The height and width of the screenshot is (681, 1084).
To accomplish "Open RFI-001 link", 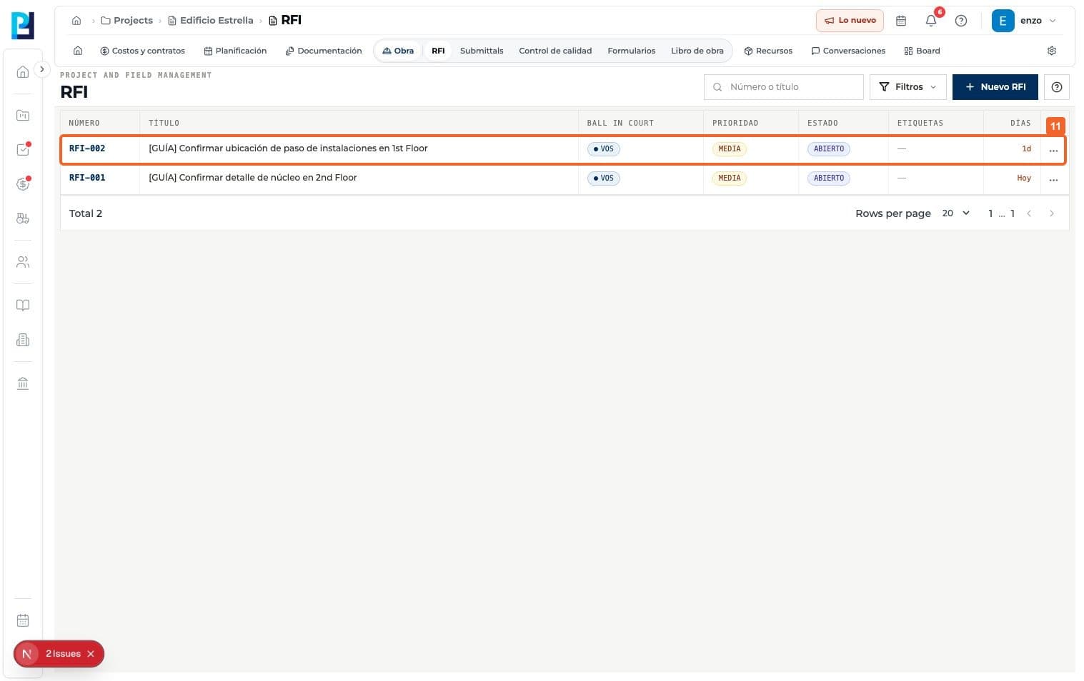I will click(87, 178).
